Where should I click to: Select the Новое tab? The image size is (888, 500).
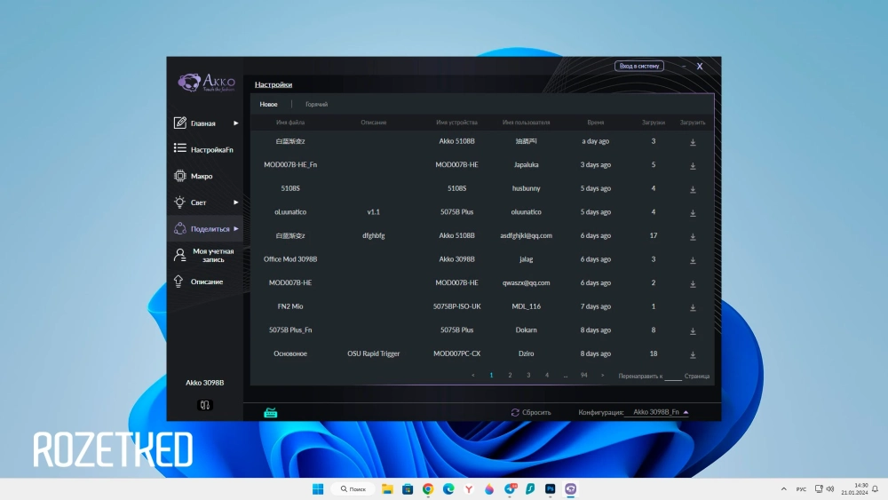[x=268, y=105]
